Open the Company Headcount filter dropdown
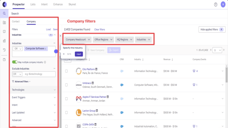This screenshot has width=228, height=128. point(78,39)
